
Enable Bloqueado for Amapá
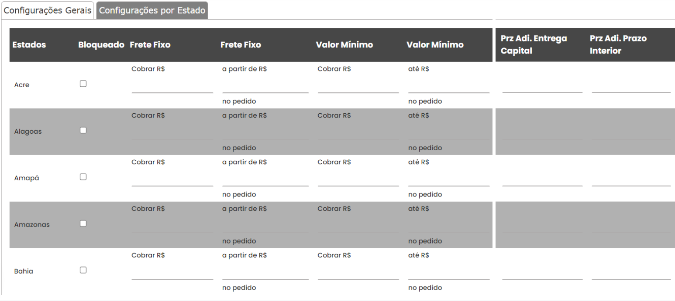[83, 177]
